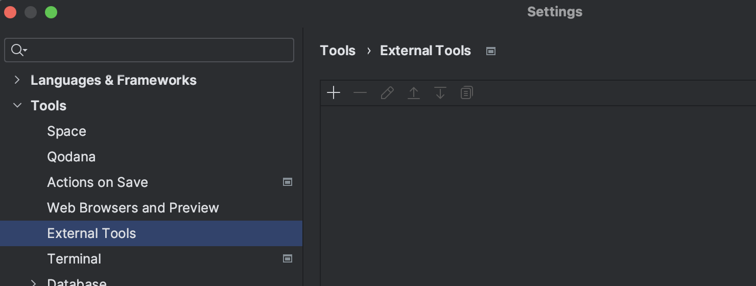756x286 pixels.
Task: Click the Tools breadcrumb link
Action: coord(338,51)
